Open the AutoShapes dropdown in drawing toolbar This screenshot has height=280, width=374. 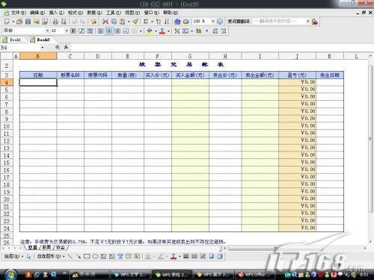(x=51, y=256)
